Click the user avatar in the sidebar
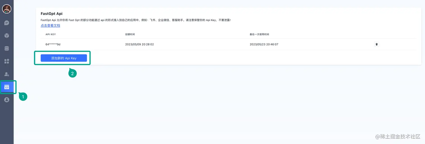This screenshot has height=144, width=425. click(7, 9)
